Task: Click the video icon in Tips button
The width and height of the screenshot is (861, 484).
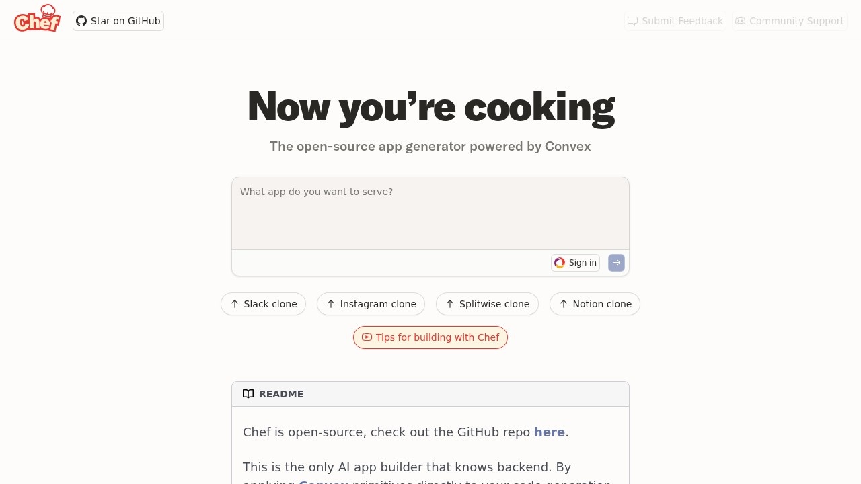Action: click(367, 337)
